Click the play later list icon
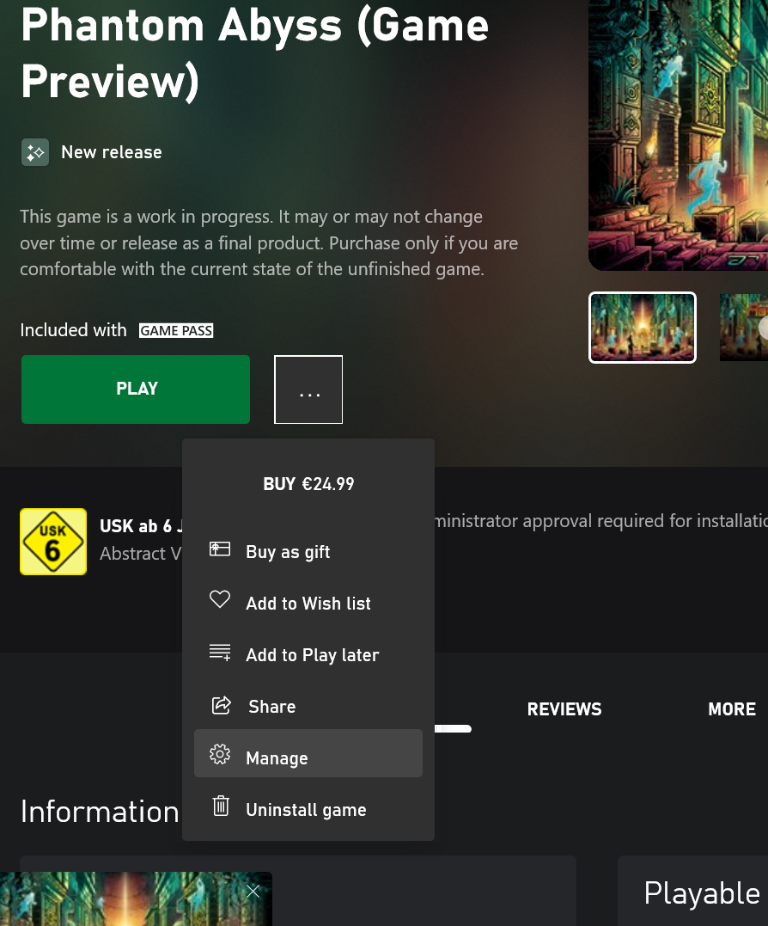The image size is (768, 926). (220, 652)
